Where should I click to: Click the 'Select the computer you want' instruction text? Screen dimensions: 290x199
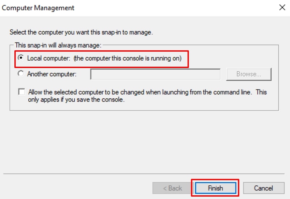(x=81, y=33)
